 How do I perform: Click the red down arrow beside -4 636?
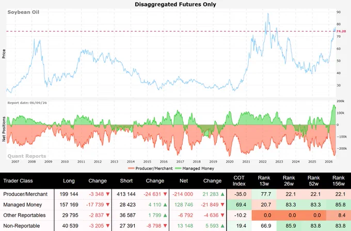click(222, 215)
